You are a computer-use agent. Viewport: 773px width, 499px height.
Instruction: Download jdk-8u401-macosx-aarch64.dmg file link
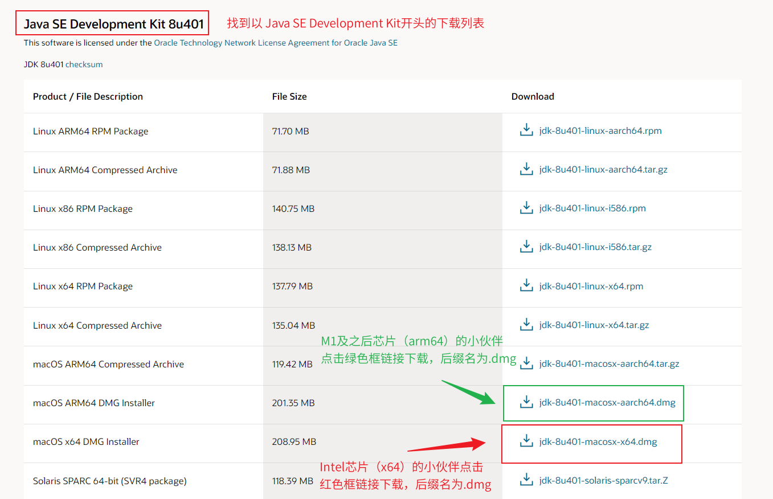(x=607, y=403)
